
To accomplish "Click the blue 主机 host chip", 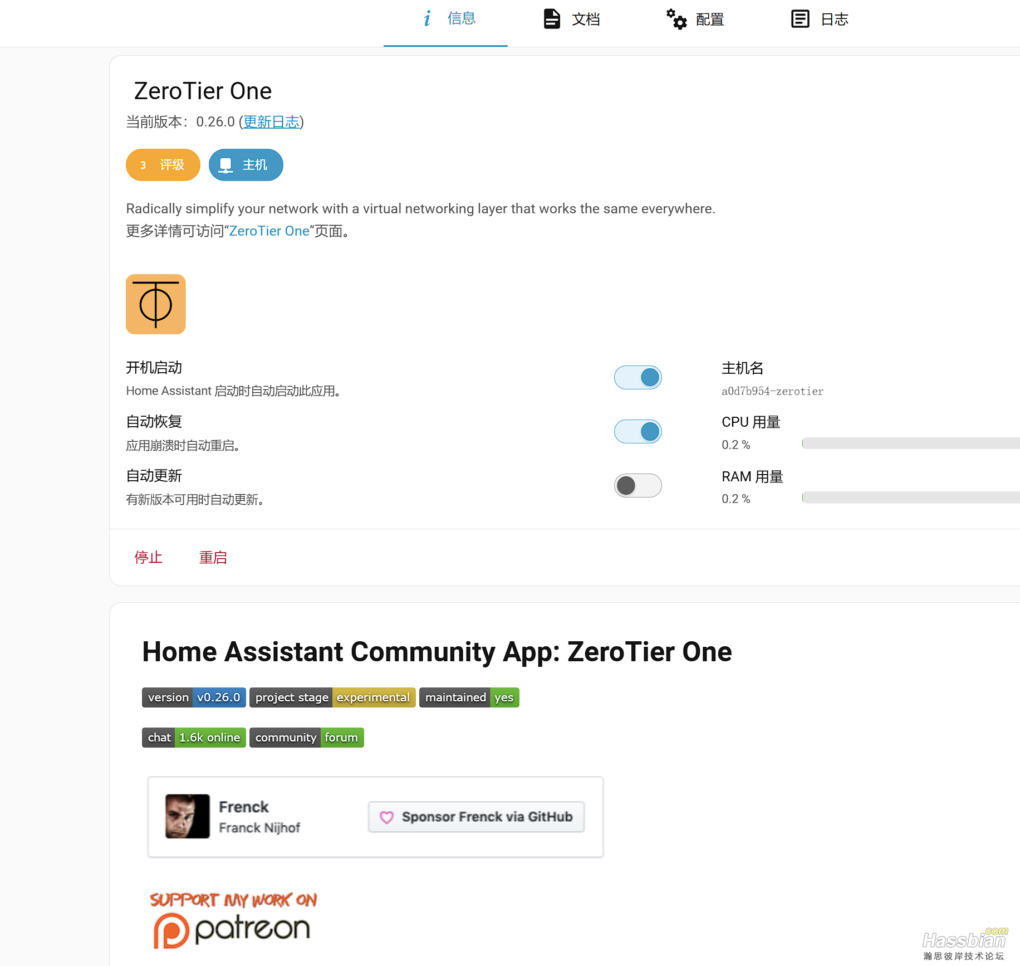I will click(246, 165).
